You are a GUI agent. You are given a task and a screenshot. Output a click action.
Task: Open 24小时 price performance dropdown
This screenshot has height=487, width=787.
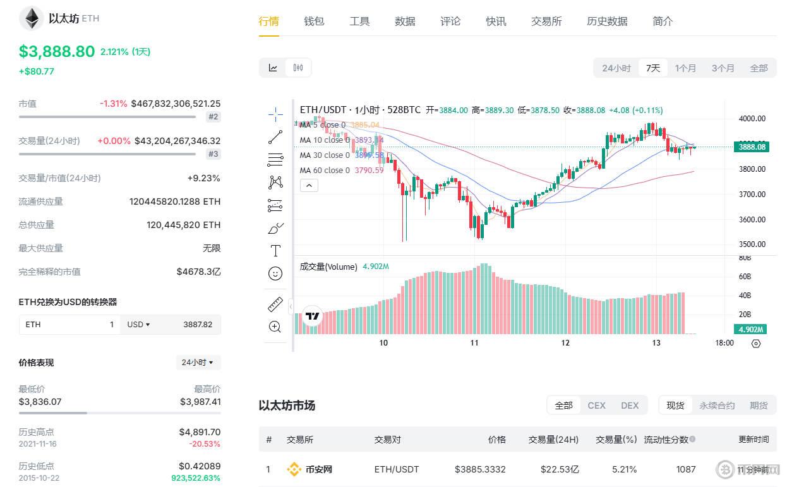tap(198, 363)
